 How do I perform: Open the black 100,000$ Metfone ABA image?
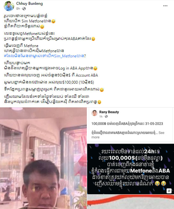coord(130,169)
